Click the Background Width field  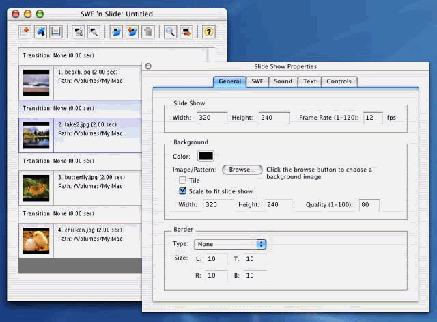pos(218,205)
